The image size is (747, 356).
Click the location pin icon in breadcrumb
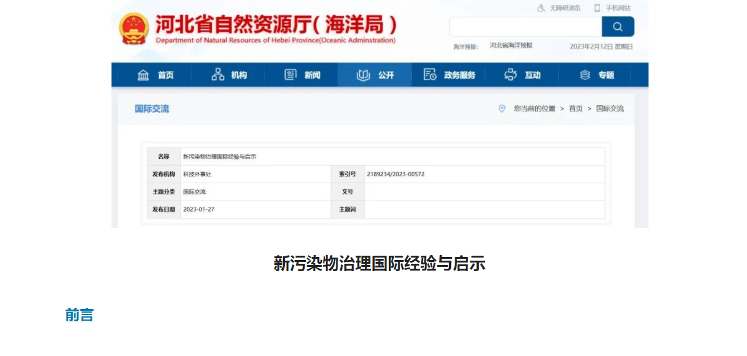[x=502, y=108]
